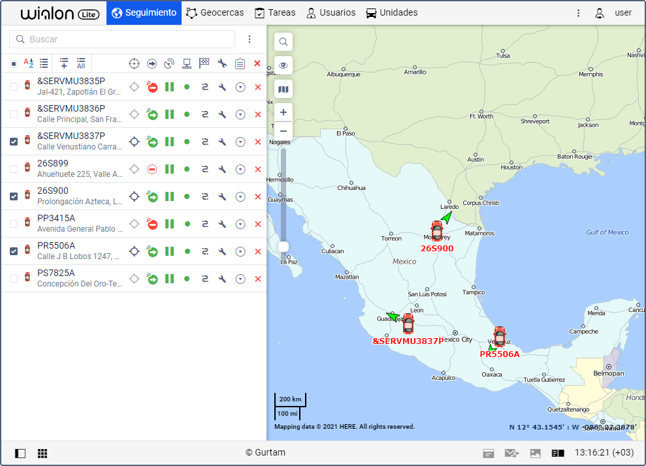Open the user account menu
Image resolution: width=646 pixels, height=466 pixels.
pyautogui.click(x=614, y=12)
